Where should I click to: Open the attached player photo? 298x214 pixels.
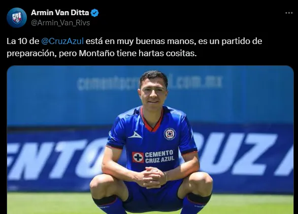pyautogui.click(x=150, y=140)
